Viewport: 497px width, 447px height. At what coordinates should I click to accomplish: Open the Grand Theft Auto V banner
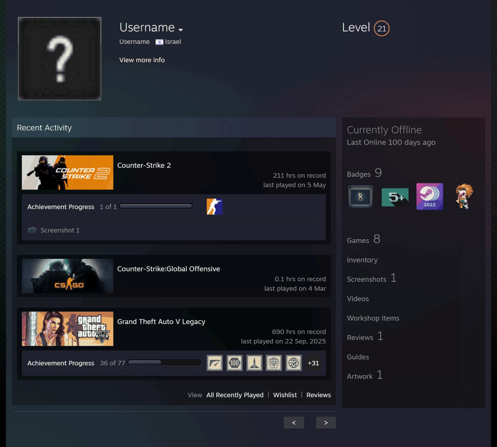[68, 329]
